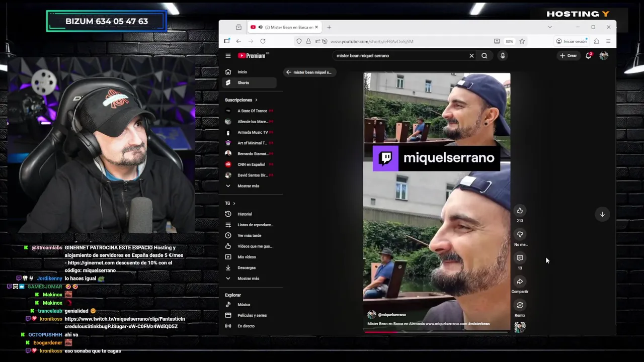Dislike the short with thumbs down

[x=520, y=234]
